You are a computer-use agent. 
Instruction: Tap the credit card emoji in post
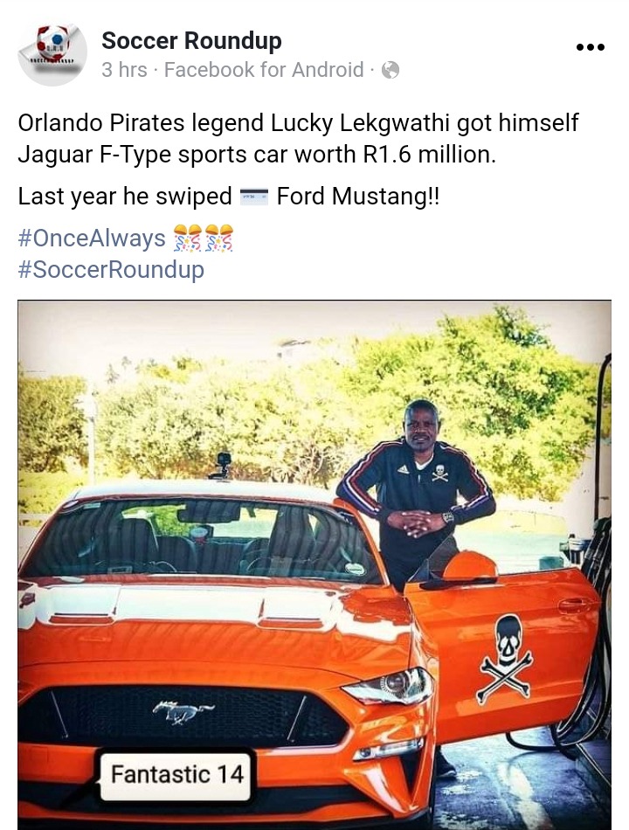(x=254, y=197)
